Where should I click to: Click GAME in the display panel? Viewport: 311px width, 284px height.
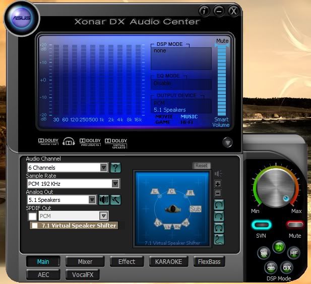[x=163, y=122]
